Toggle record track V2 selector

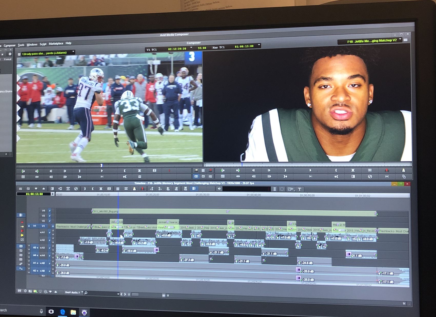[43, 221]
